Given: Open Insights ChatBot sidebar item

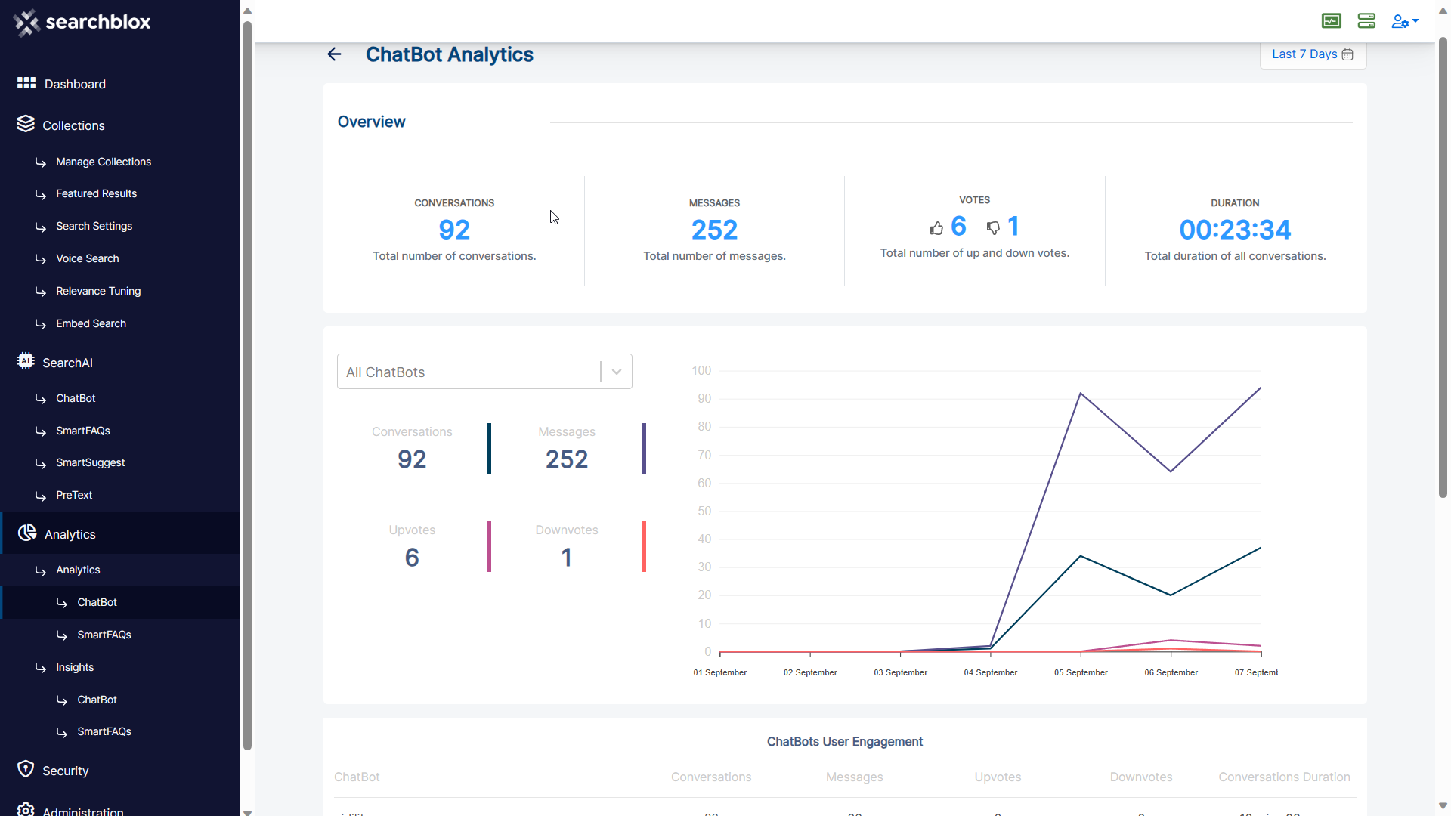Looking at the screenshot, I should pyautogui.click(x=97, y=700).
